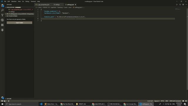
Task: Click the feedback smiley in status bar
Action: 183,101
